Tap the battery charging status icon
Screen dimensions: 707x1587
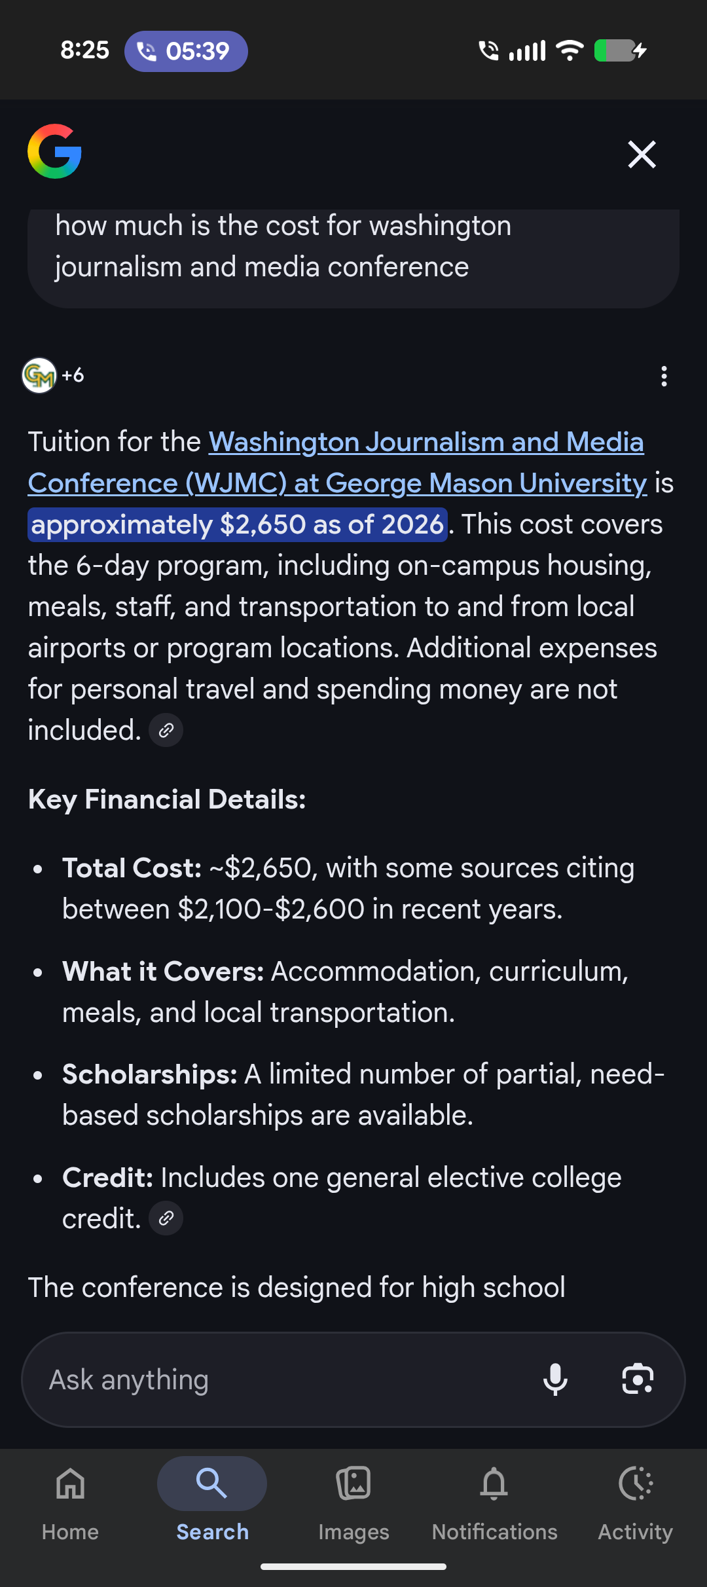point(619,50)
